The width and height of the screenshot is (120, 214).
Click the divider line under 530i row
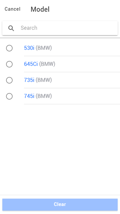(x=72, y=56)
